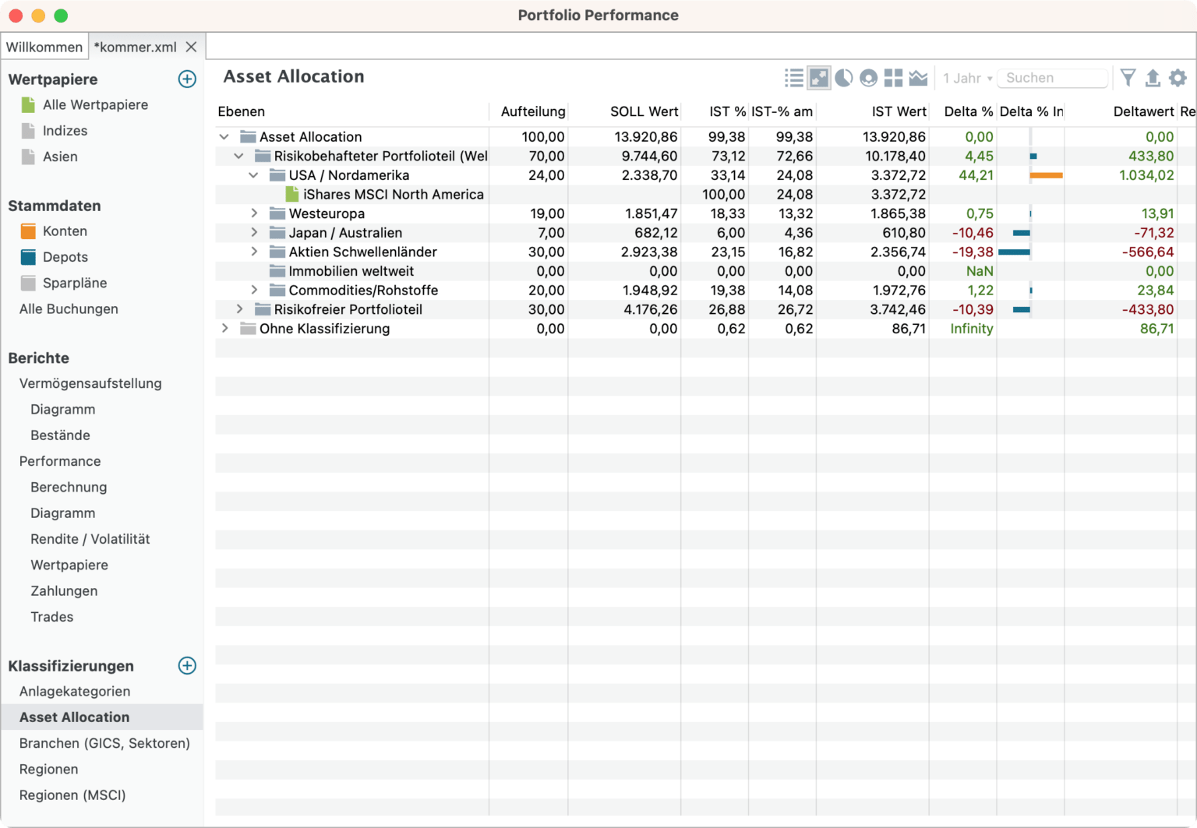This screenshot has height=828, width=1197.
Task: Open the stacked chart view
Action: pyautogui.click(x=919, y=78)
